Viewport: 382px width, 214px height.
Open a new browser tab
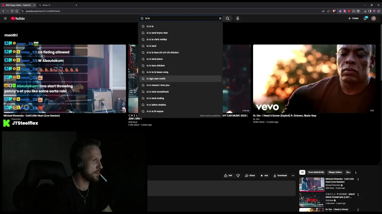pyautogui.click(x=76, y=5)
